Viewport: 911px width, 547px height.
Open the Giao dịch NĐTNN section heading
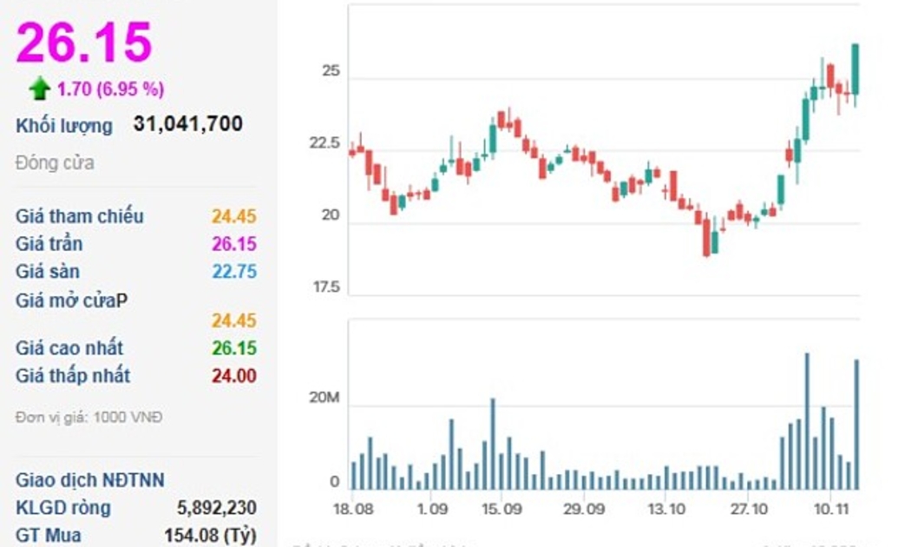coord(90,480)
